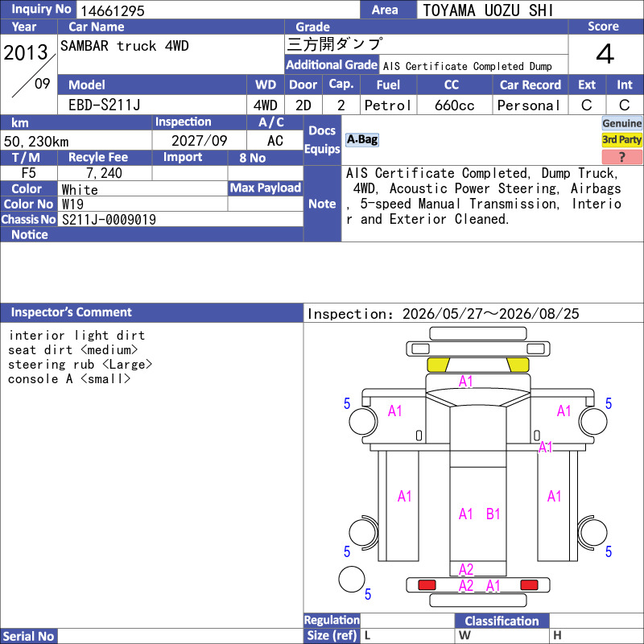Click the right red tail light

(529, 585)
